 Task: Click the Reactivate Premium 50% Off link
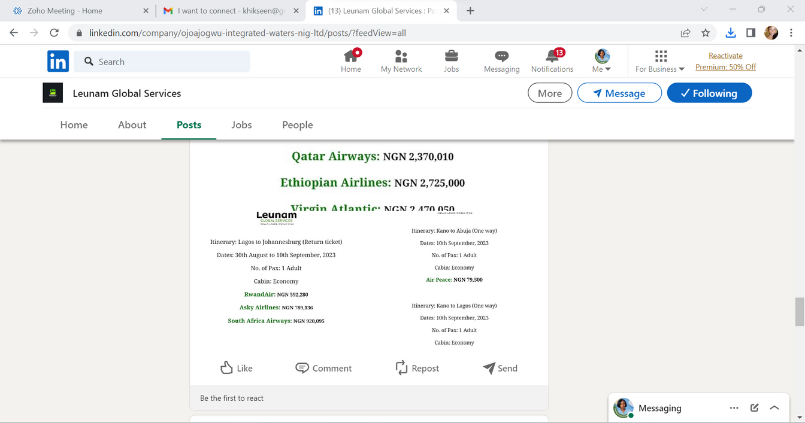click(x=725, y=61)
